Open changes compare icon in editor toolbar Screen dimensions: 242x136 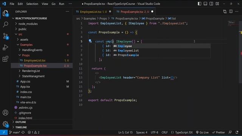(x=225, y=12)
